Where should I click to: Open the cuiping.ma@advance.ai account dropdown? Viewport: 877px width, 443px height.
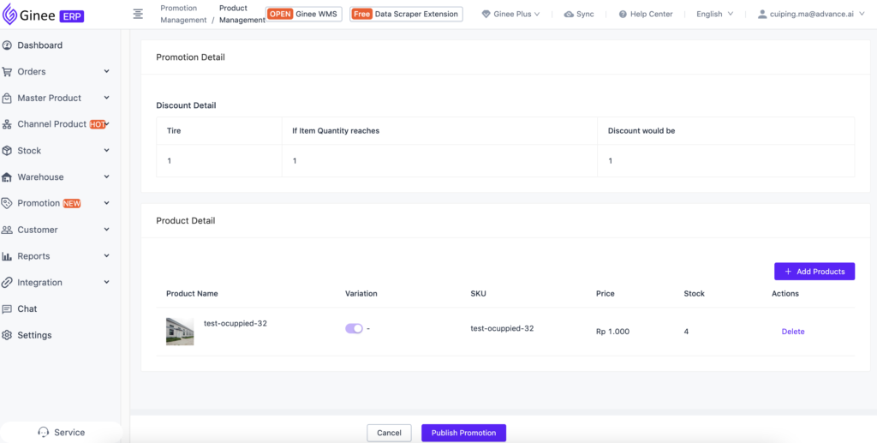point(812,14)
